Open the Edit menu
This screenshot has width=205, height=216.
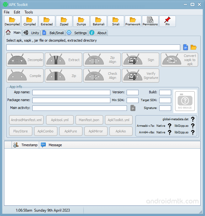click(17, 12)
